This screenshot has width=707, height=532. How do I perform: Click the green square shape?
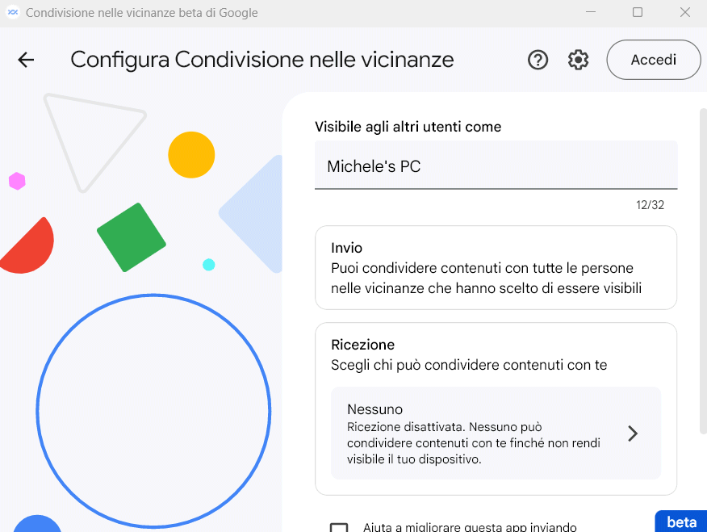132,237
